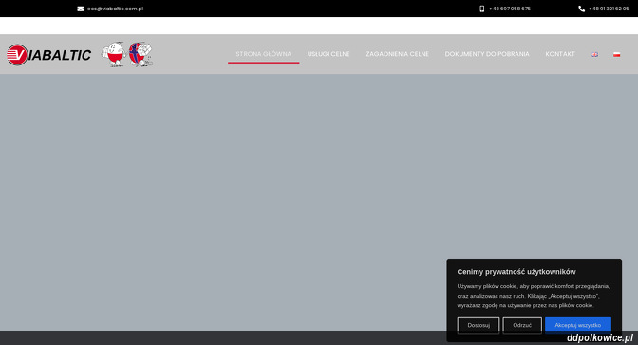
Task: Open the Usługi Celne menu item
Action: pos(328,54)
